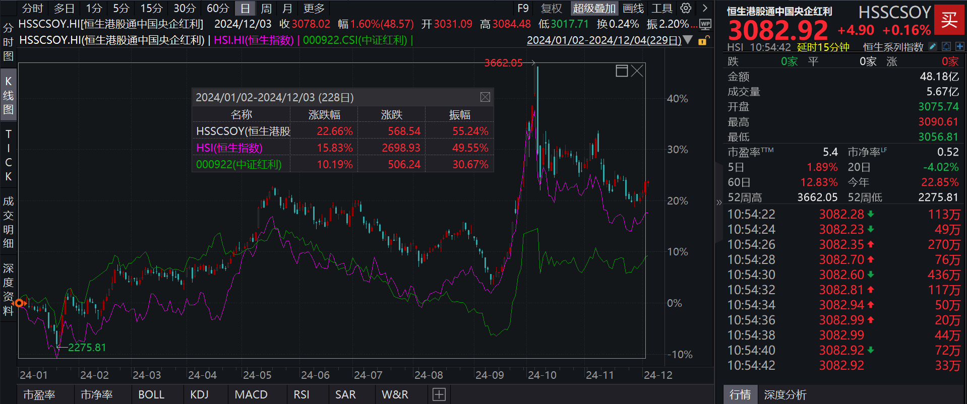Sort by 涨跌幅 column header
Screen dimensions: 967x404
(x=324, y=115)
